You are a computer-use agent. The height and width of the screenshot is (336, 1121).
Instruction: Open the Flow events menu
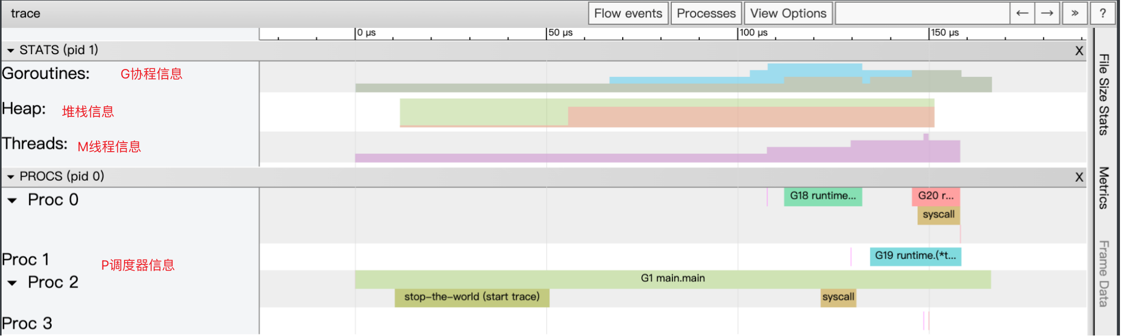click(x=628, y=13)
